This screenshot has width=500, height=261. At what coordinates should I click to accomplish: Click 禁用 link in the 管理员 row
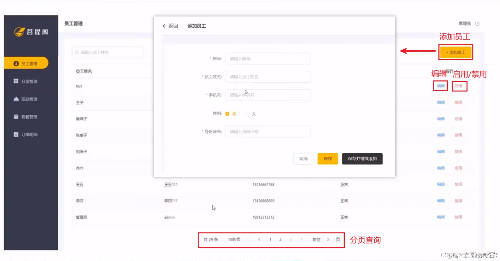click(458, 217)
